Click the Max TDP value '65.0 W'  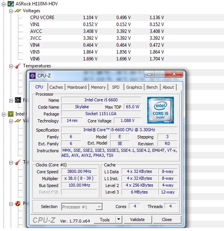click(x=132, y=107)
